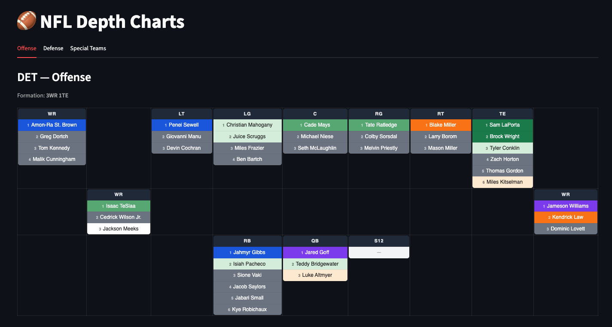The height and width of the screenshot is (327, 612).
Task: Pick Ben Bartch in the LG column
Action: [x=247, y=159]
